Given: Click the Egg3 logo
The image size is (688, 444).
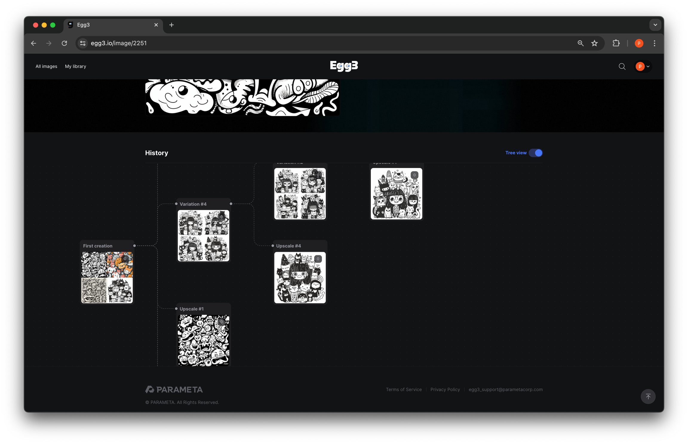Looking at the screenshot, I should 344,66.
